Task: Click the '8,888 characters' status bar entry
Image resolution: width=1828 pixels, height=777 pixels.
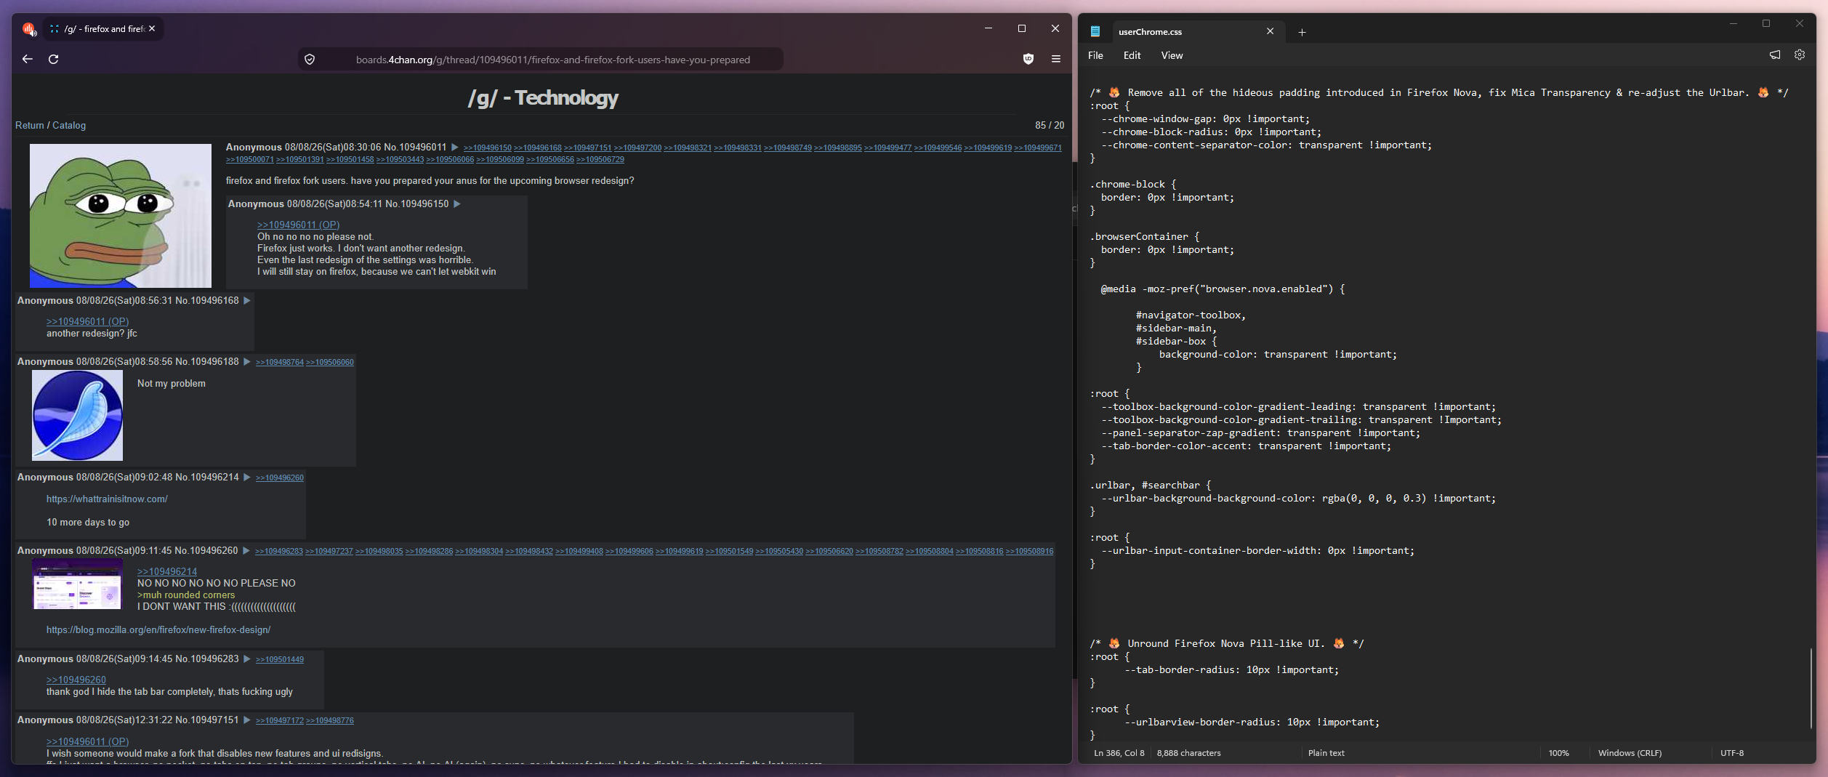Action: (x=1188, y=753)
